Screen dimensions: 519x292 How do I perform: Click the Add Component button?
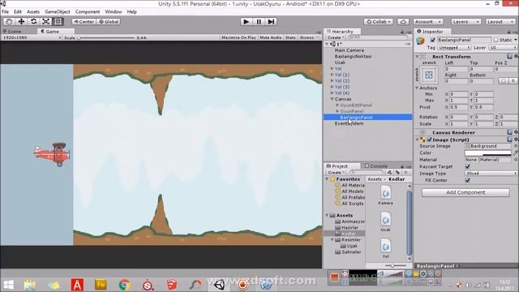tap(465, 192)
